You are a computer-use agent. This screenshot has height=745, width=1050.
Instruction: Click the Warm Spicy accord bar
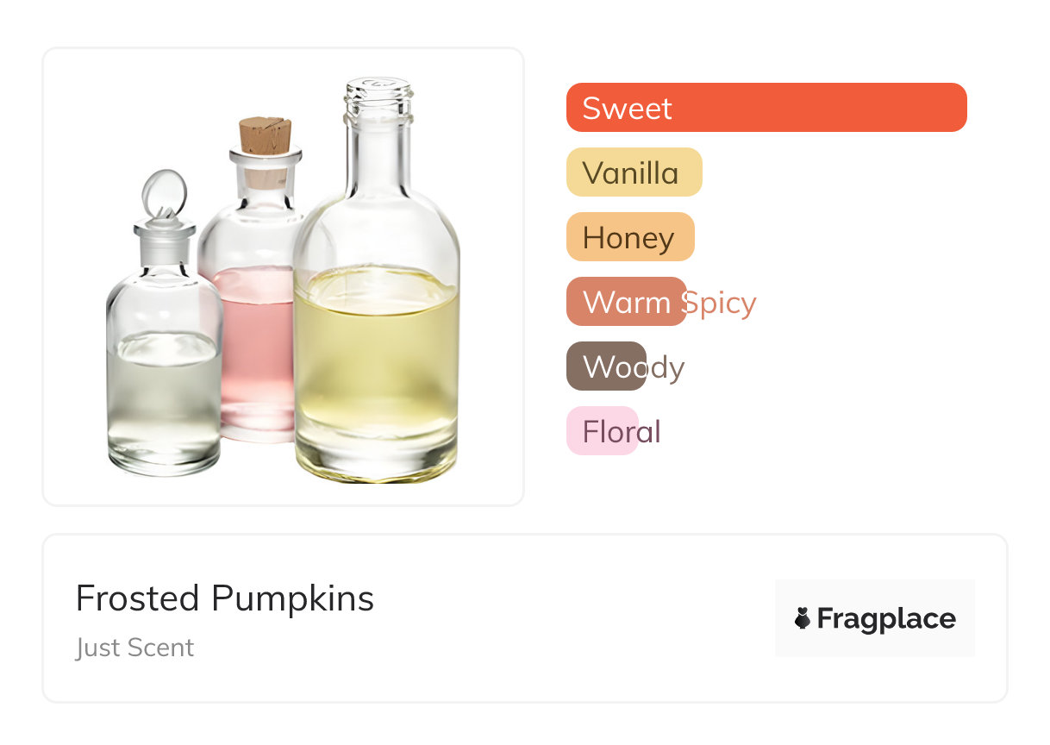point(626,302)
